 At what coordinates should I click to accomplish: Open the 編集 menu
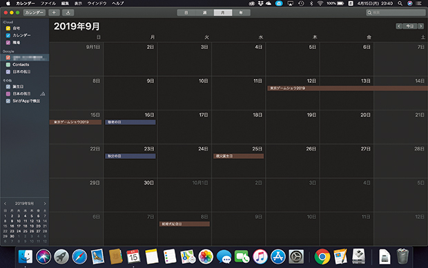click(65, 3)
